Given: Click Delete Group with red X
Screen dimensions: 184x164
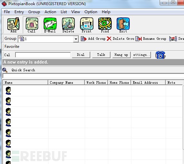Looking at the screenshot, I should coord(120,39).
